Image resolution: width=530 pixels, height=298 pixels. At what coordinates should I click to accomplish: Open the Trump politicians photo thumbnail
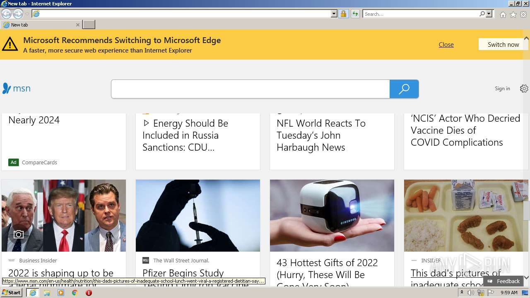click(64, 216)
